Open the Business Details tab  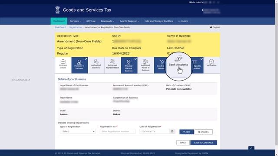(x=63, y=65)
